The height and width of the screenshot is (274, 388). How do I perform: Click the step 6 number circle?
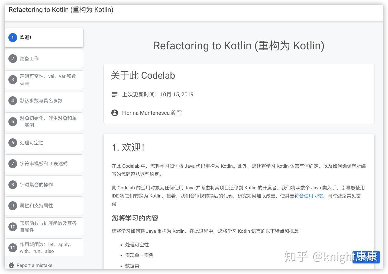[x=13, y=143]
